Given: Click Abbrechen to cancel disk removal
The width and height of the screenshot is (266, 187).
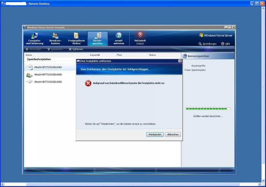Looking at the screenshot, I should point(173,135).
